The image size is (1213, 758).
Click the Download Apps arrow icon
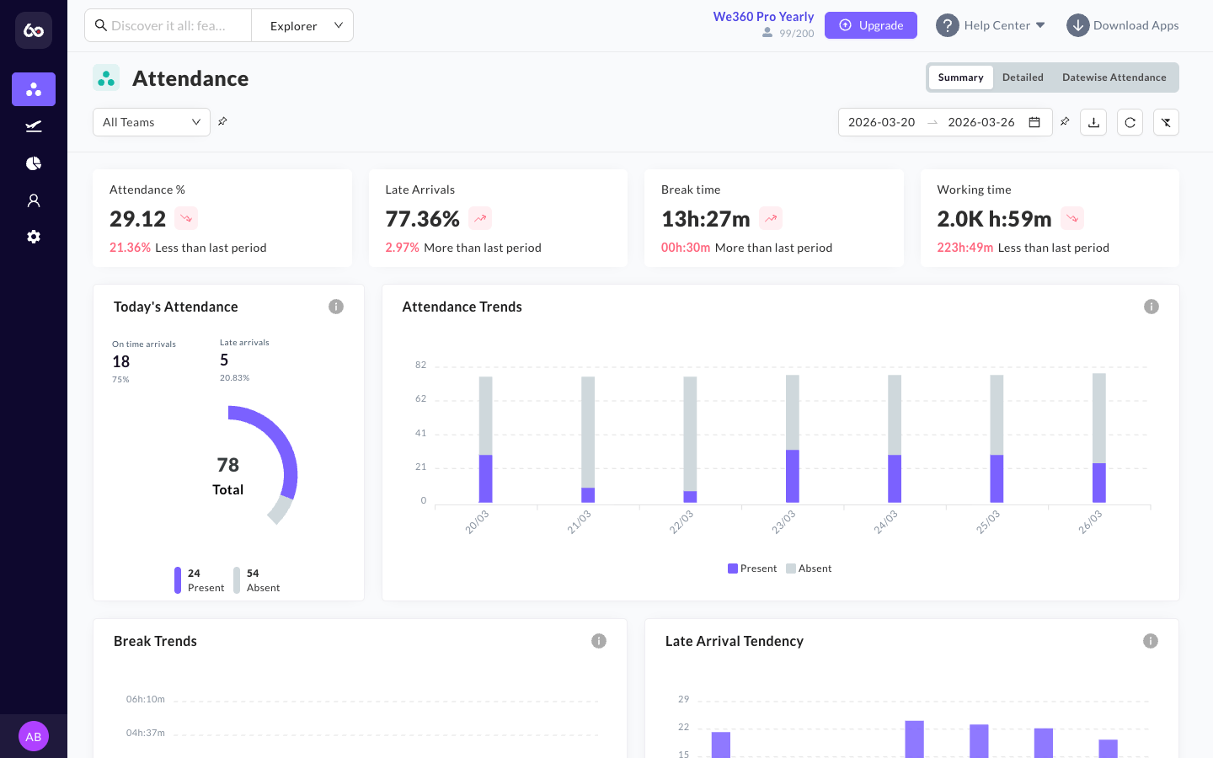1078,25
